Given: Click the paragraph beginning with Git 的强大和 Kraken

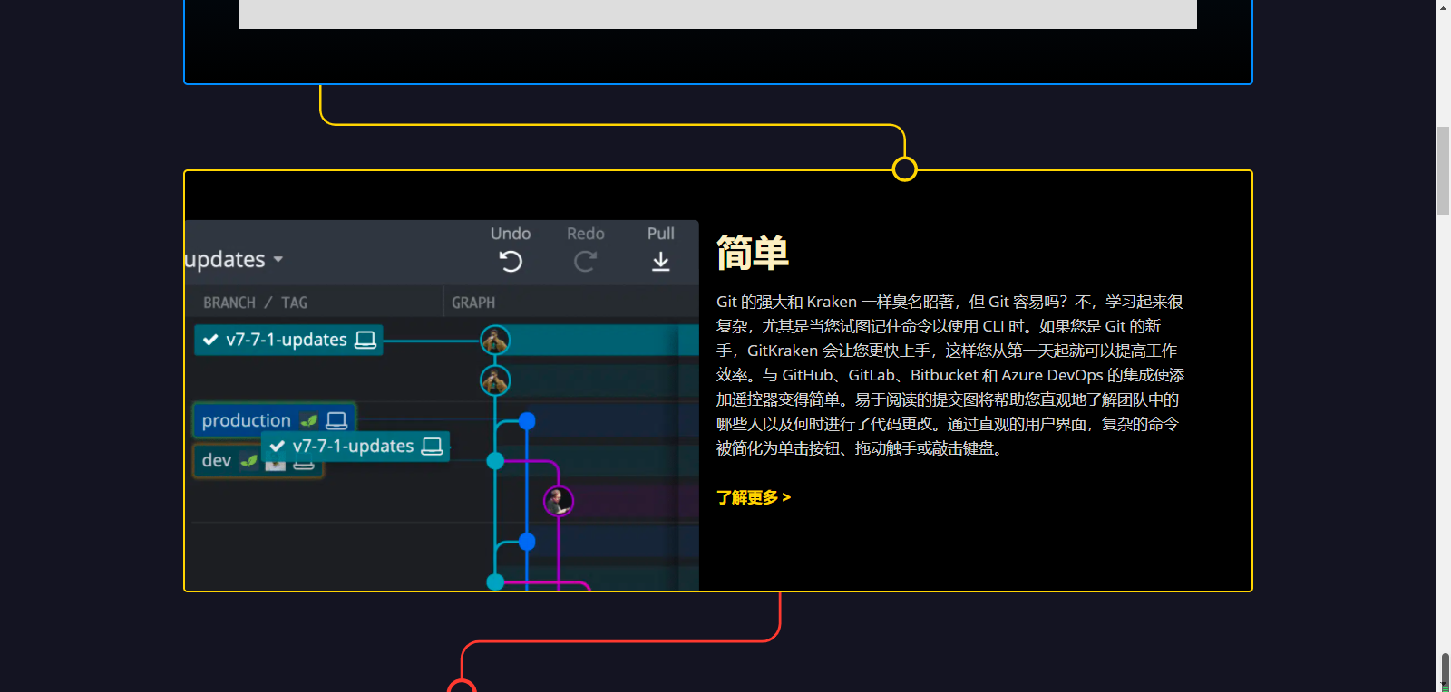Looking at the screenshot, I should point(950,375).
